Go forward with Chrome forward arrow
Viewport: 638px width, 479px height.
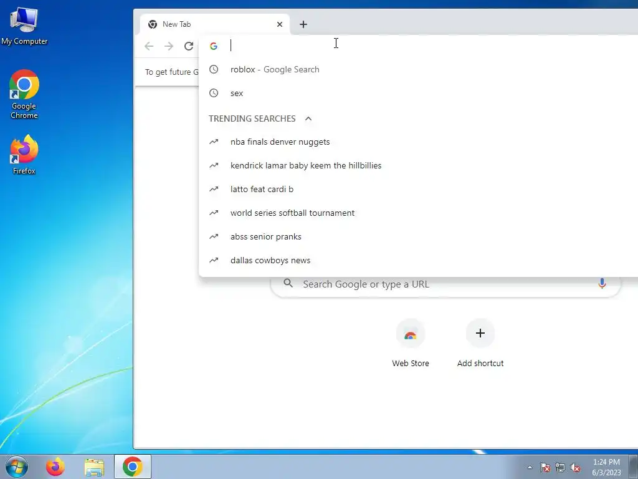[x=168, y=46]
